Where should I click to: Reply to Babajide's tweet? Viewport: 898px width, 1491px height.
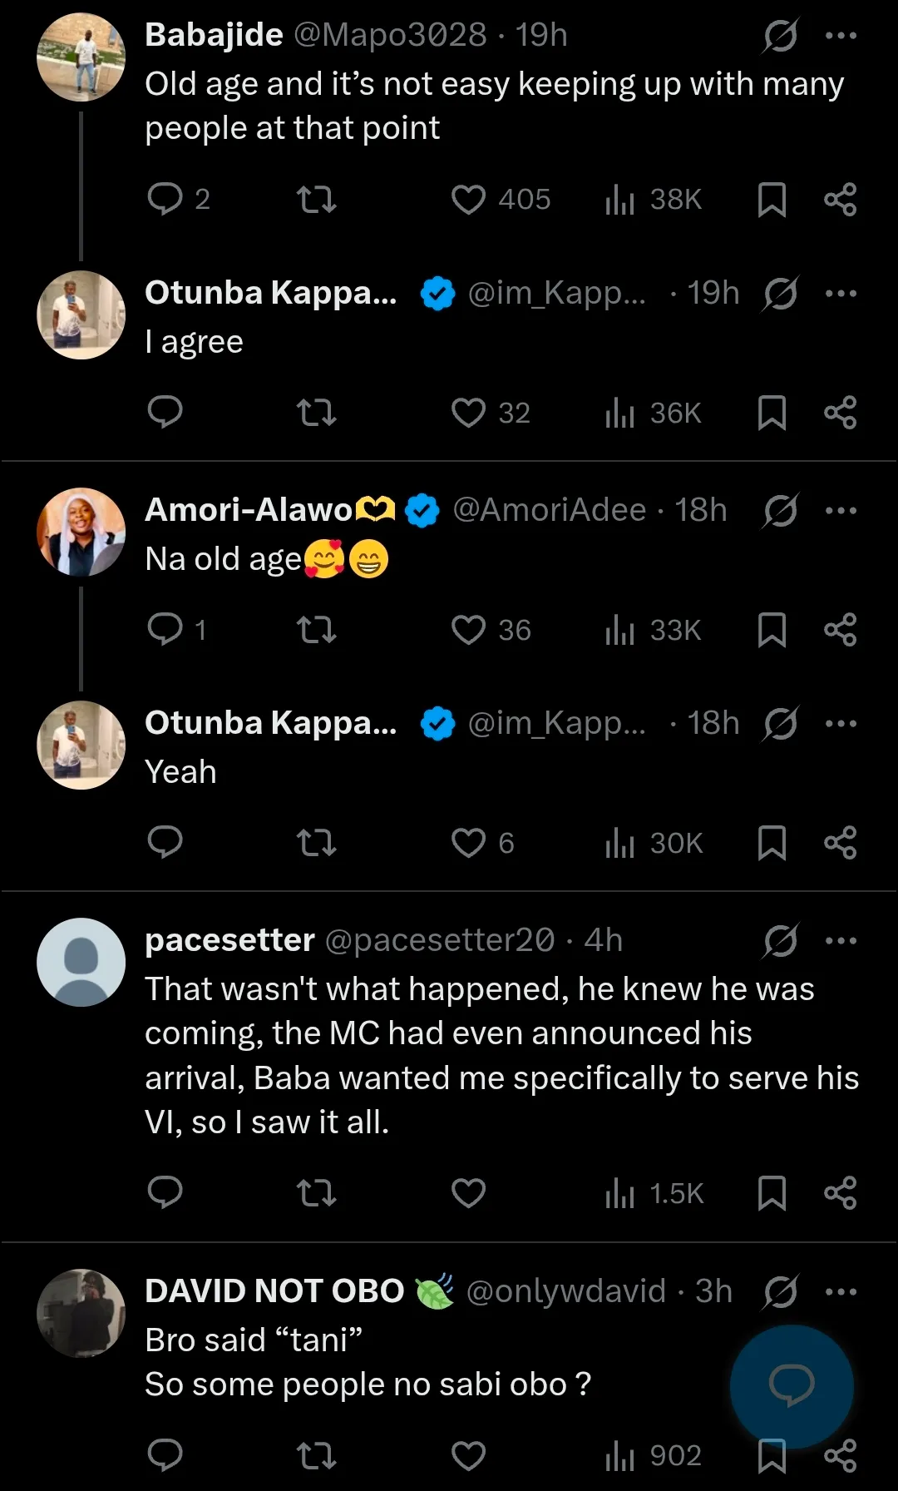tap(165, 200)
